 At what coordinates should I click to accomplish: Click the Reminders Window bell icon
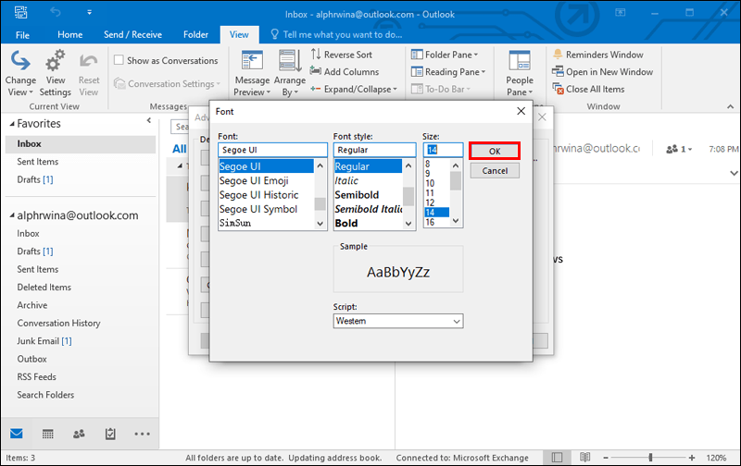pyautogui.click(x=558, y=55)
